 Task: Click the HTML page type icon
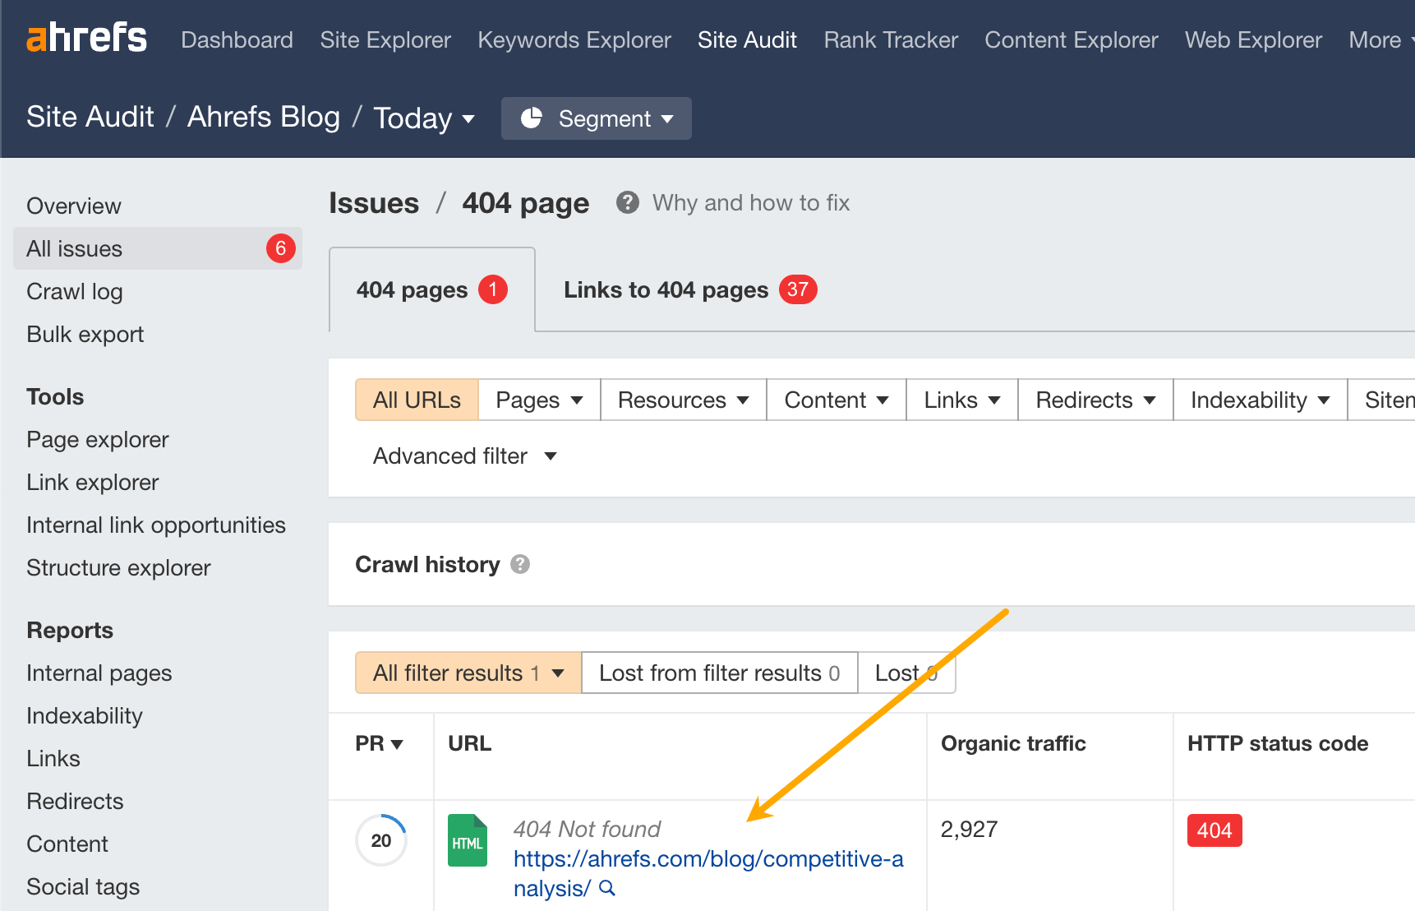tap(468, 840)
